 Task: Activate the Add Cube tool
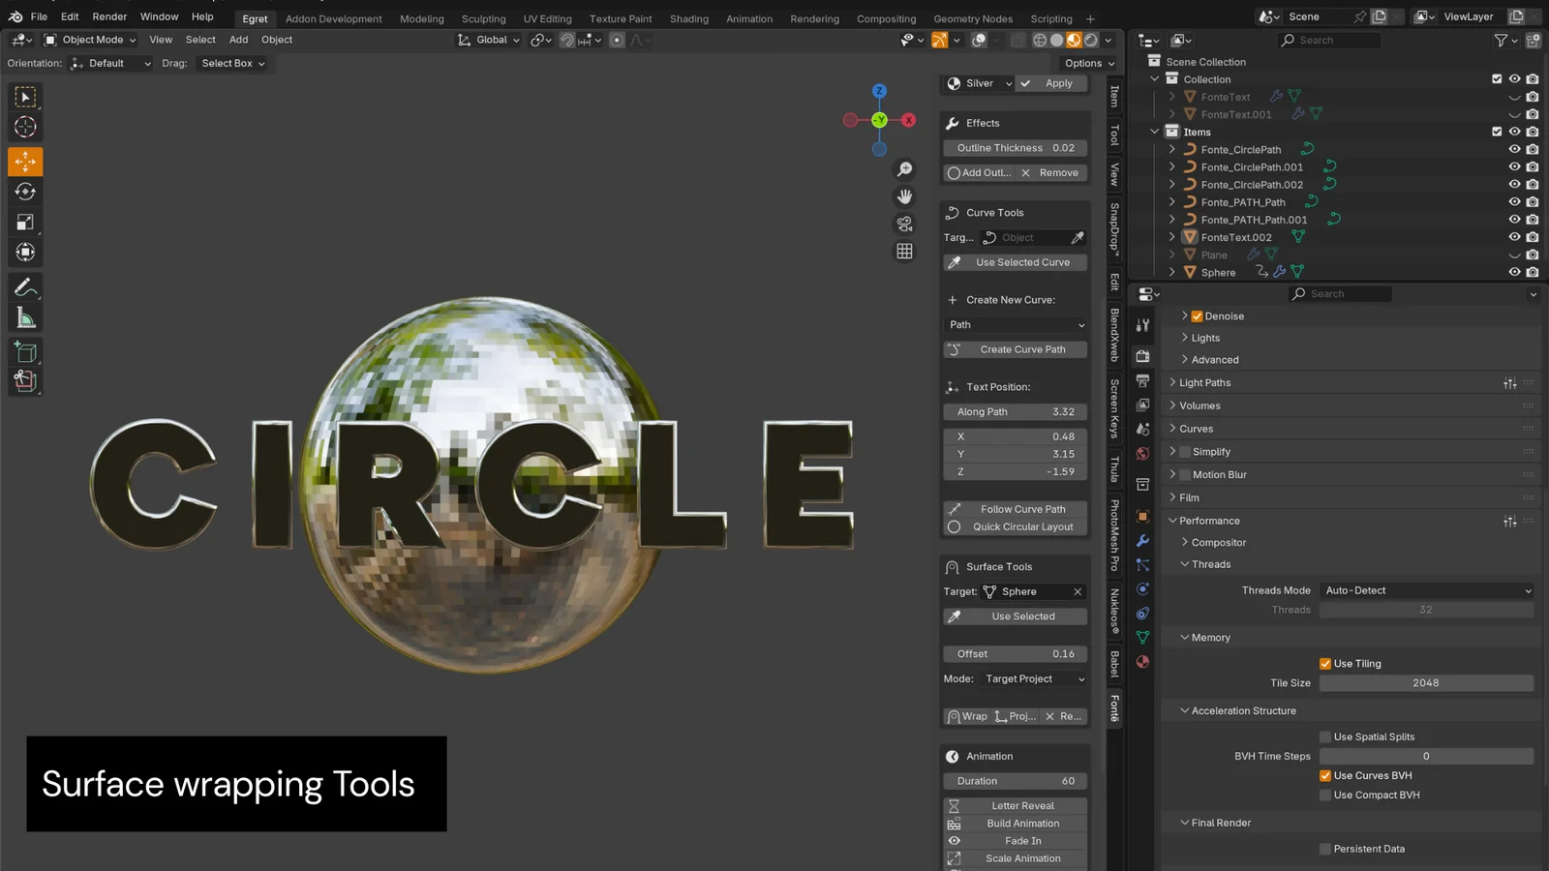(x=24, y=351)
